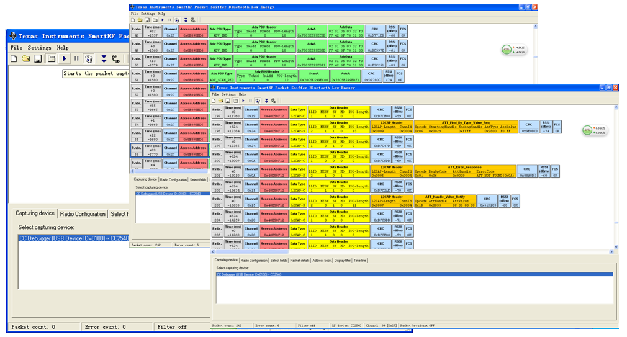Open Display filter tab in front window
The height and width of the screenshot is (337, 627).
coord(342,261)
